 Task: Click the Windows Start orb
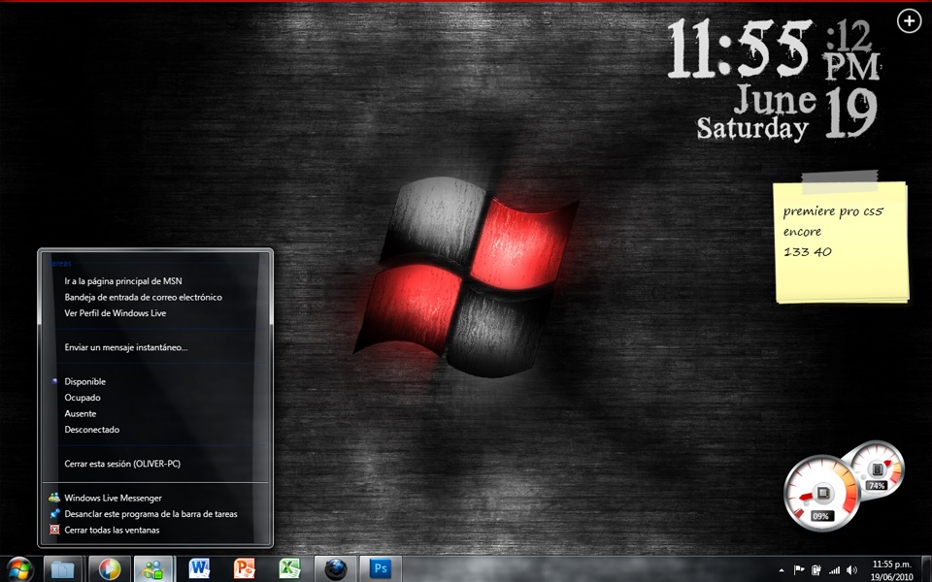[18, 569]
